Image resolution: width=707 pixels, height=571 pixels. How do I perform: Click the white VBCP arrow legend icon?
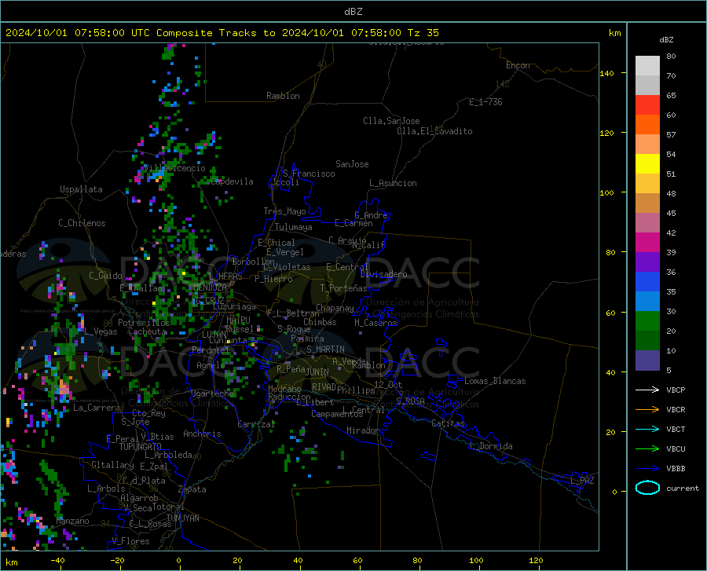(x=647, y=390)
